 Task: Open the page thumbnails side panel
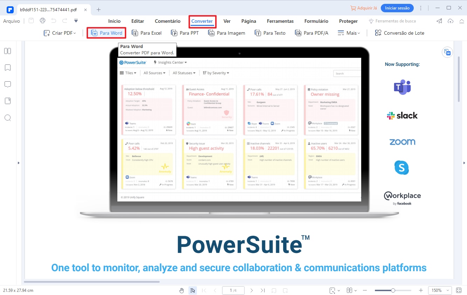click(8, 51)
